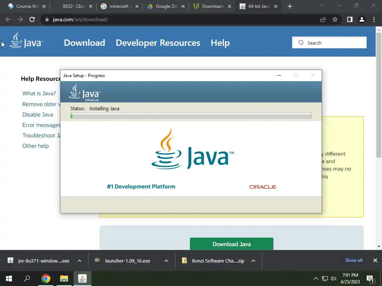Share this page via the share icon

tap(323, 19)
